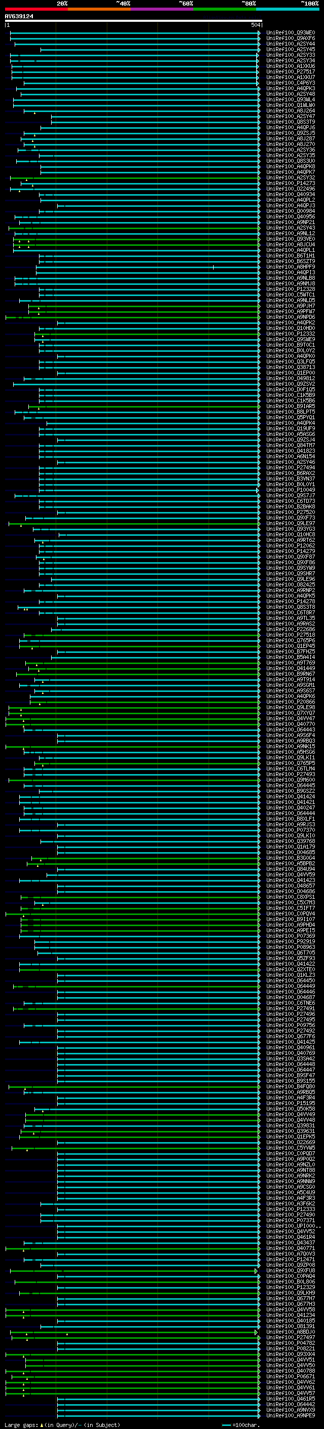
Task: Select the UniRef100_A4QPJ6 label
Action: tap(291, 128)
